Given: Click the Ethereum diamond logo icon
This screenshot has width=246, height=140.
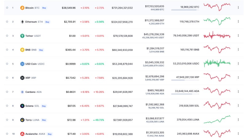Looking at the screenshot, I should (22, 22).
